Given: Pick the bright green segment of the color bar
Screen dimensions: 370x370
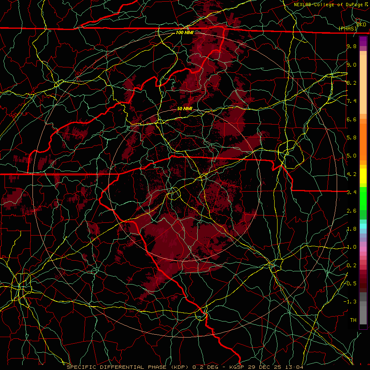Looking at the screenshot, I should (363, 199).
